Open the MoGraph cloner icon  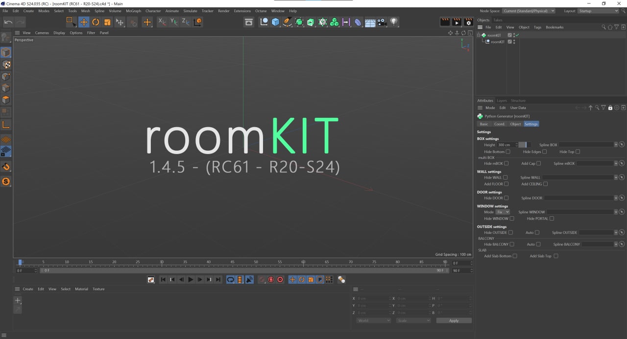coord(335,22)
